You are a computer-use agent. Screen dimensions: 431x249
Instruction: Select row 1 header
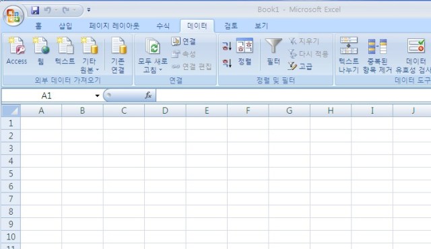pyautogui.click(x=11, y=123)
